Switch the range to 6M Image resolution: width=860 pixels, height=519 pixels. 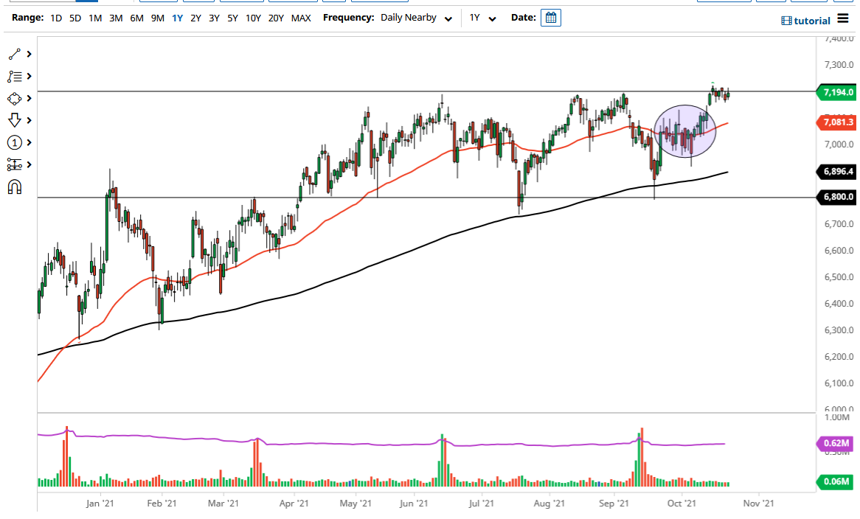tap(136, 17)
